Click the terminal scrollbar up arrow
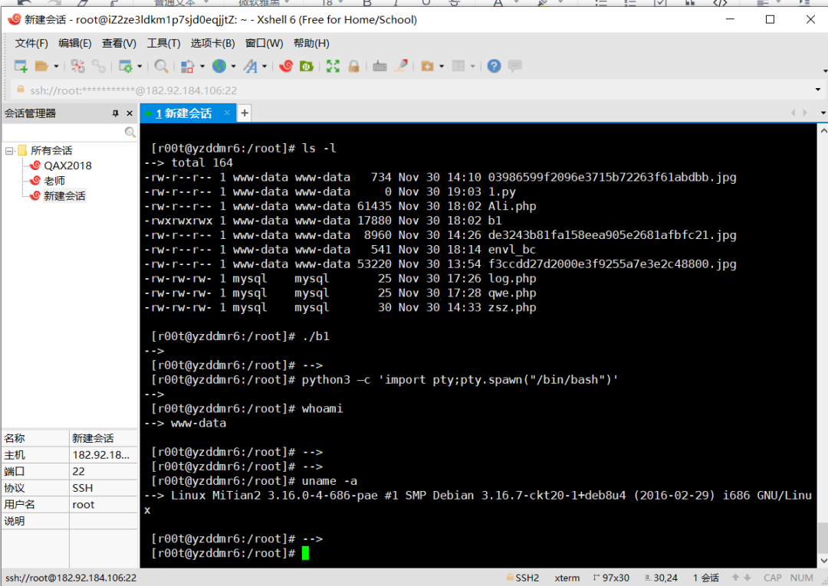Image resolution: width=828 pixels, height=586 pixels. pos(823,129)
